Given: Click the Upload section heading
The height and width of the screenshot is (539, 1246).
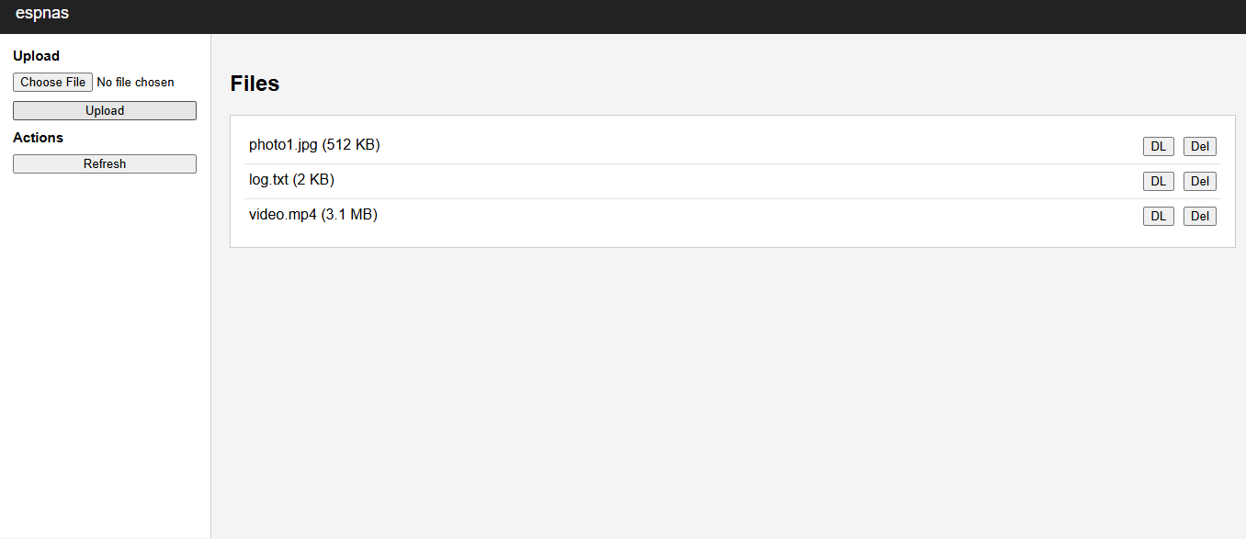Looking at the screenshot, I should tap(36, 56).
